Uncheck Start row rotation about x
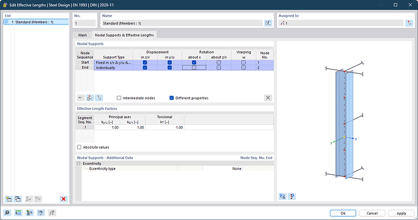The height and width of the screenshot is (220, 418). pyautogui.click(x=194, y=62)
